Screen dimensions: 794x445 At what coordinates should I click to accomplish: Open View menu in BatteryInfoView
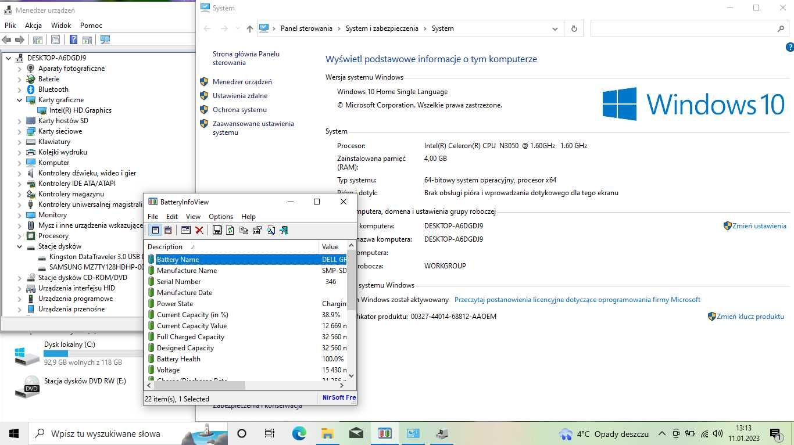pos(193,217)
